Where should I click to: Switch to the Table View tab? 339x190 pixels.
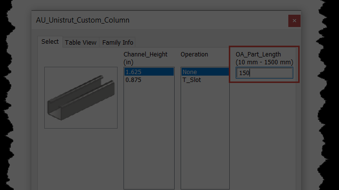coord(81,43)
